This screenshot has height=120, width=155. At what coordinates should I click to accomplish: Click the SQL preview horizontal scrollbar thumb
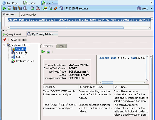tap(107, 83)
